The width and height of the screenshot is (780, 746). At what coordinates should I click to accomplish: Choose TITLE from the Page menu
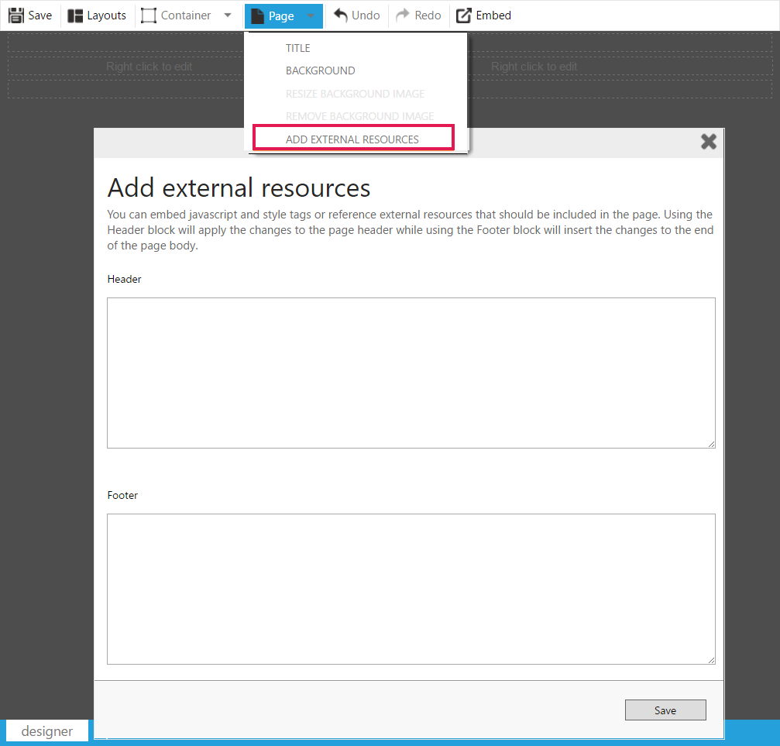point(298,48)
